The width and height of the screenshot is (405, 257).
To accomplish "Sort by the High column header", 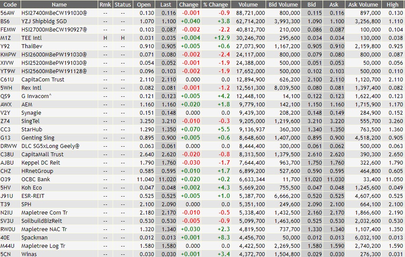I will pyautogui.click(x=393, y=4).
